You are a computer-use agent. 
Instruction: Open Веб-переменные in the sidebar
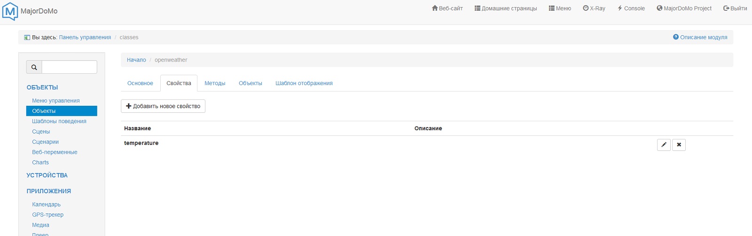[55, 152]
